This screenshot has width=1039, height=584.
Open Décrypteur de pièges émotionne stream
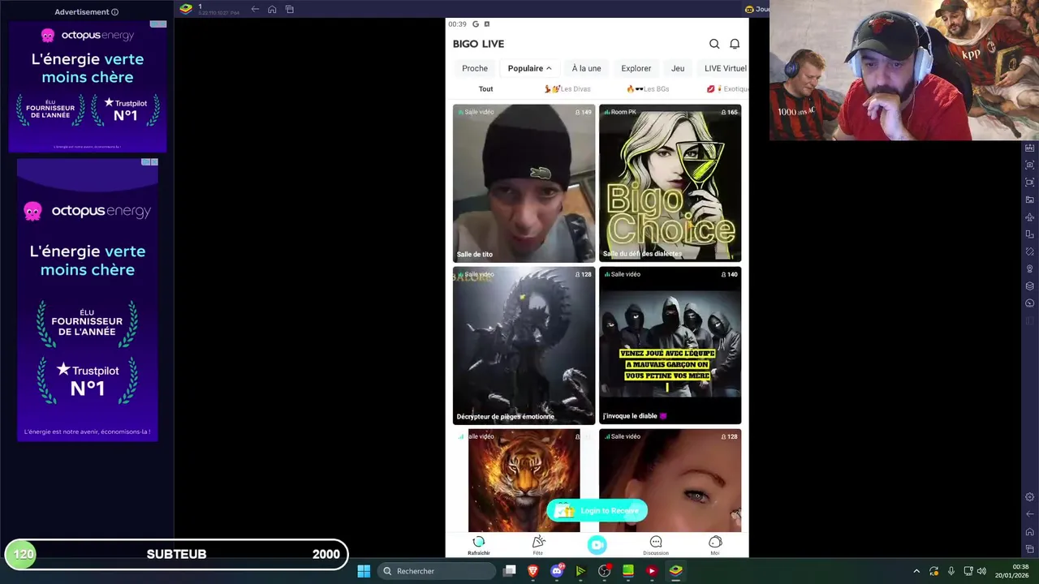(x=524, y=346)
